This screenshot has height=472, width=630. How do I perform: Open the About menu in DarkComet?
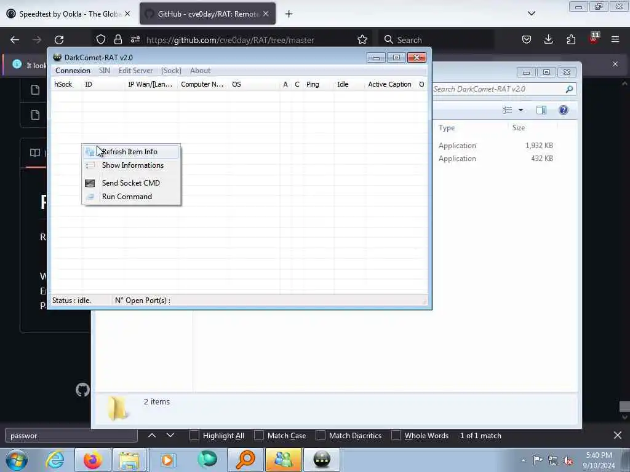pyautogui.click(x=200, y=71)
